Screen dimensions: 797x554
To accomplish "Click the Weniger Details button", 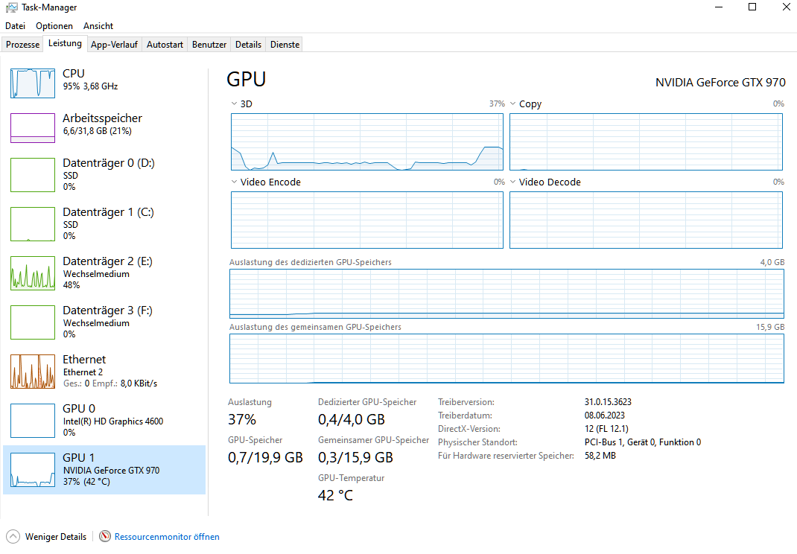I will click(x=56, y=536).
